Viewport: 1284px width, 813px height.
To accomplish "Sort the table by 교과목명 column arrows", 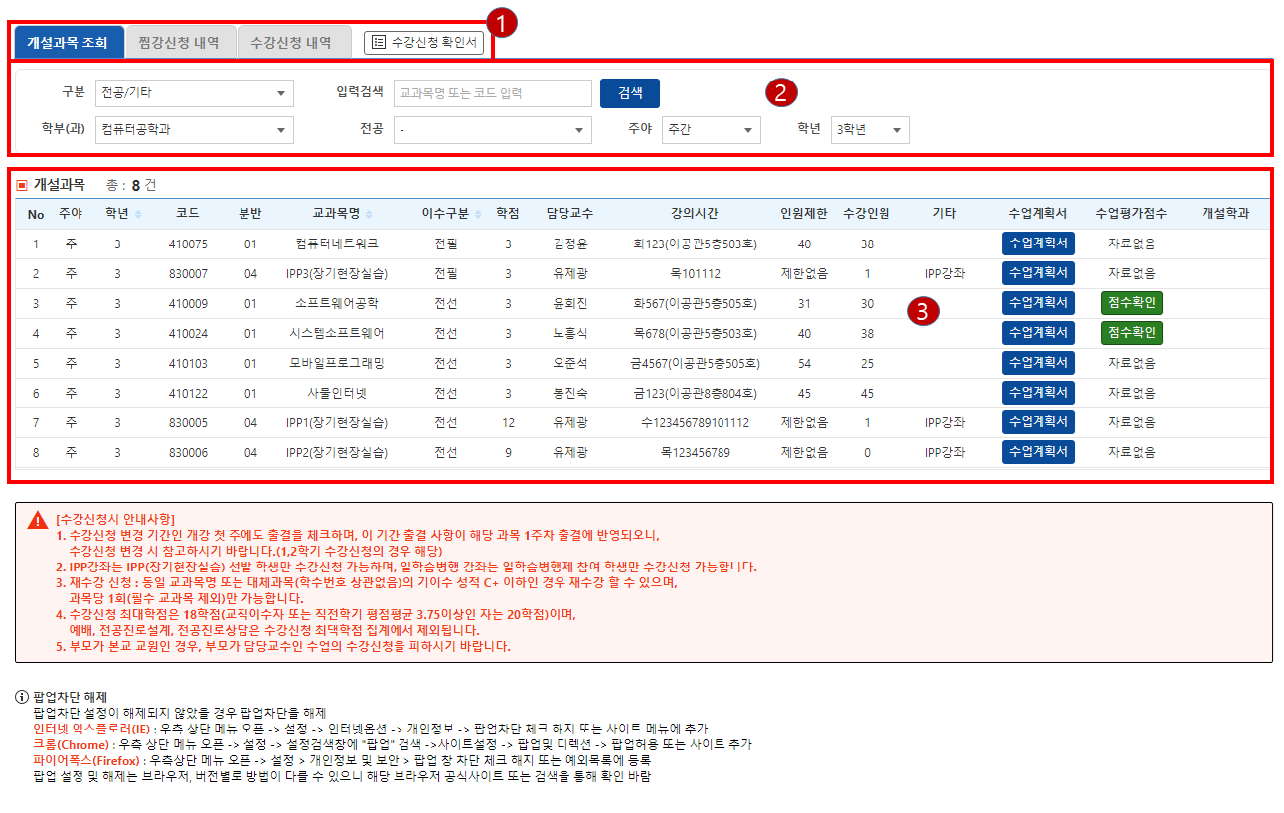I will pyautogui.click(x=369, y=215).
